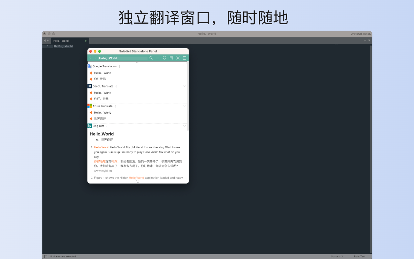Click the Google Translation service logo
Image resolution: width=414 pixels, height=259 pixels.
pos(89,66)
